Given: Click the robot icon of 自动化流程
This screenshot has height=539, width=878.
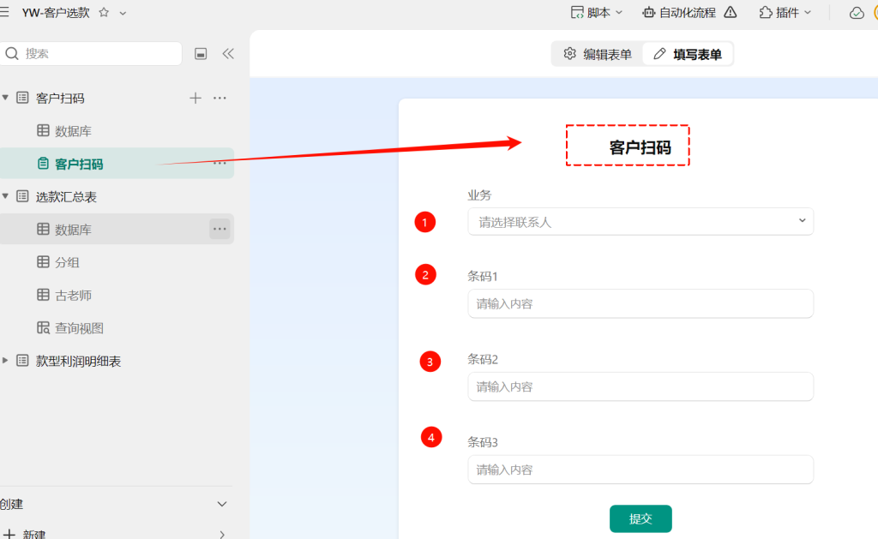Looking at the screenshot, I should tap(648, 12).
